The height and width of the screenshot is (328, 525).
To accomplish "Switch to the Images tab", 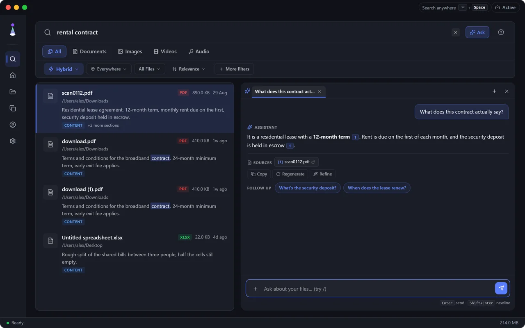I will (130, 51).
